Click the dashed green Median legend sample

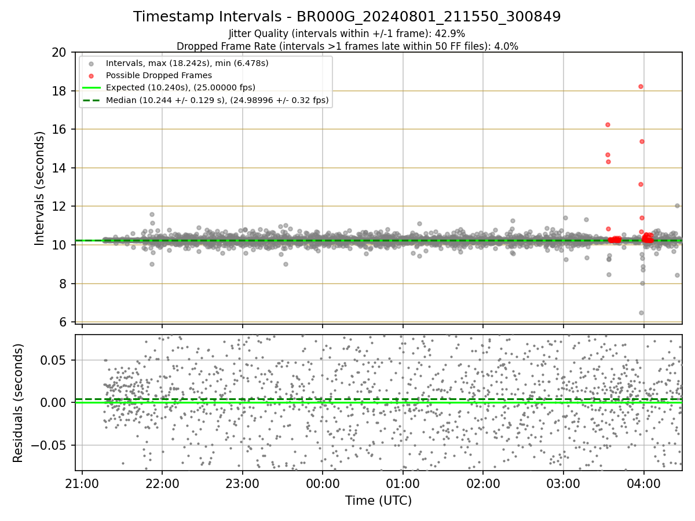[x=92, y=100]
